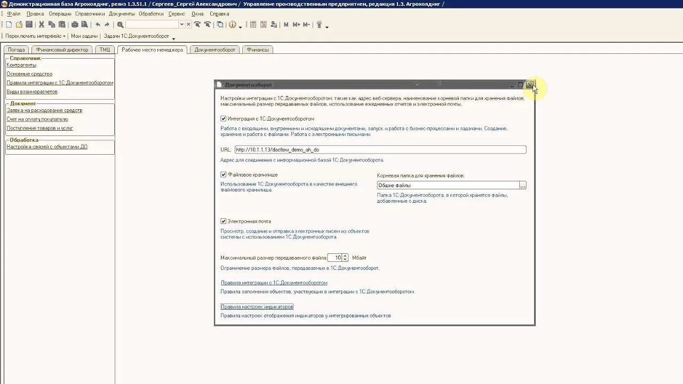The image size is (683, 384).
Task: Click the toolbar search text field
Action: (x=152, y=25)
